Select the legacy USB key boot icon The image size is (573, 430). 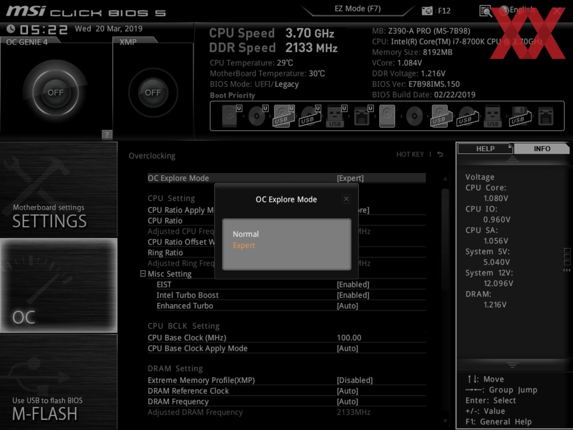493,116
